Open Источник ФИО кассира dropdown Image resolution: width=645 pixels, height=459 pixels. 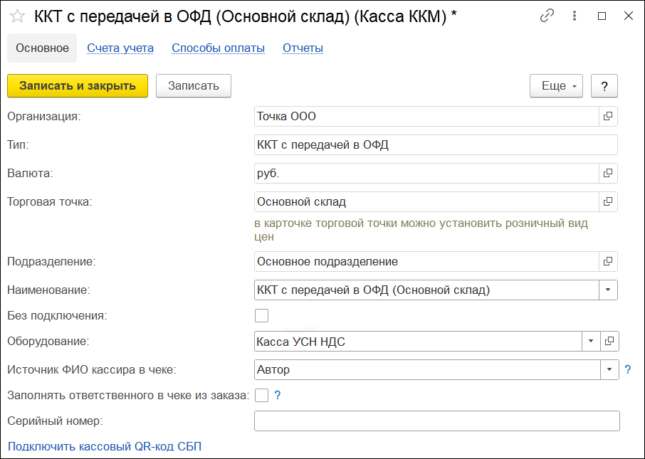[609, 369]
